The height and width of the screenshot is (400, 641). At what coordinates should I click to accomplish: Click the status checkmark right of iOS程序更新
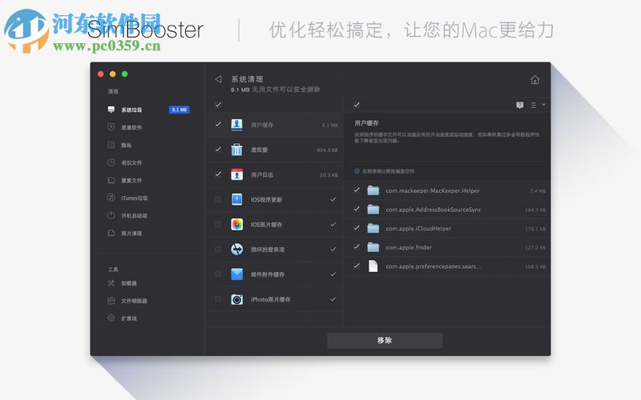(333, 199)
